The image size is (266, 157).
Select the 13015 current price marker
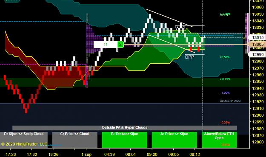(257, 38)
